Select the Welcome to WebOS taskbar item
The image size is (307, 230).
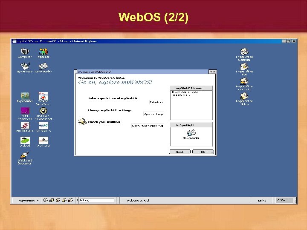135,200
